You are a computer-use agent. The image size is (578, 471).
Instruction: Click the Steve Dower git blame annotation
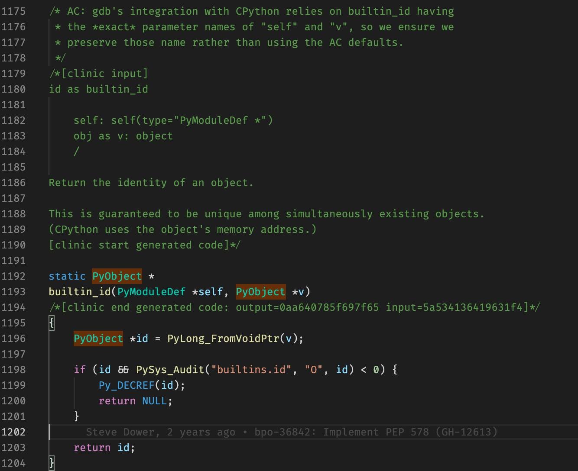click(x=291, y=432)
